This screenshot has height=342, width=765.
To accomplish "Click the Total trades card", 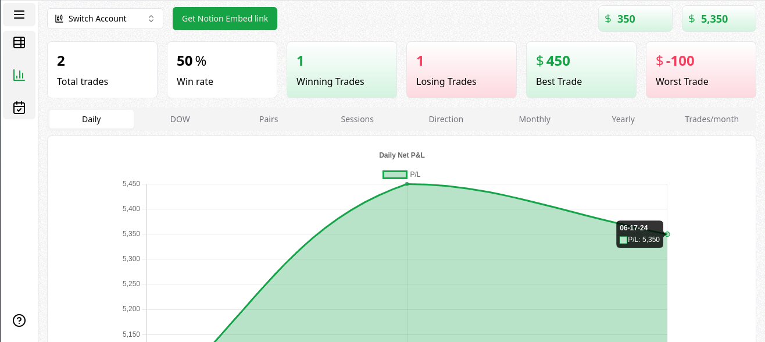I will click(x=102, y=70).
